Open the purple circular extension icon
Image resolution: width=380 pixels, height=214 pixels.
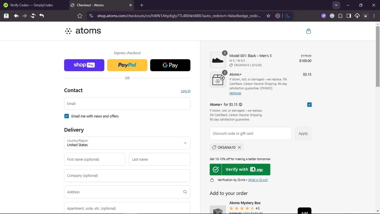point(324,16)
